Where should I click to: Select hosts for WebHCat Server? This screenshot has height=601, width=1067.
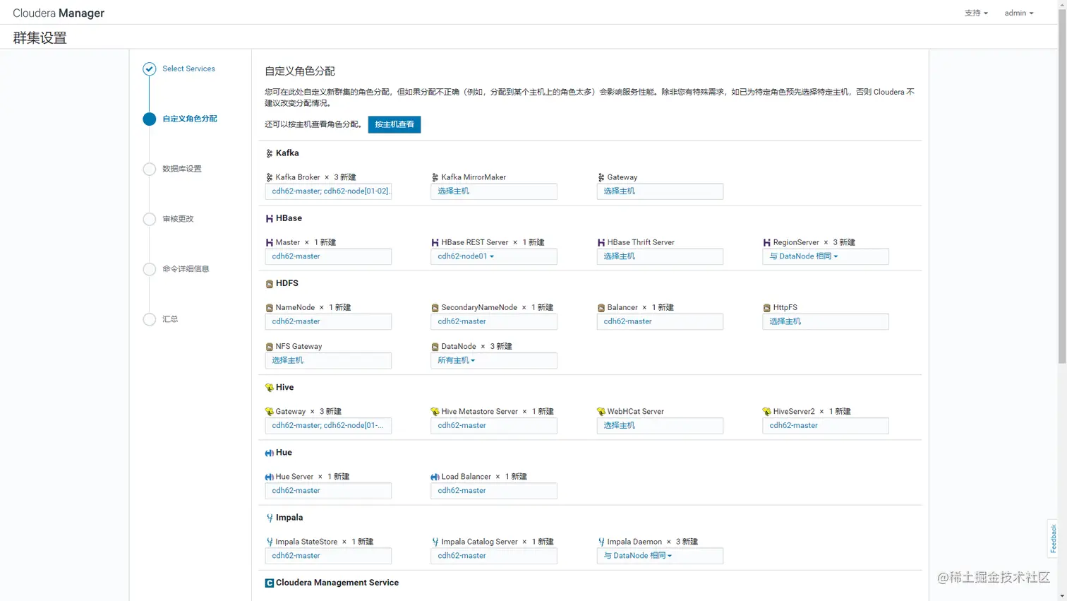(x=659, y=425)
